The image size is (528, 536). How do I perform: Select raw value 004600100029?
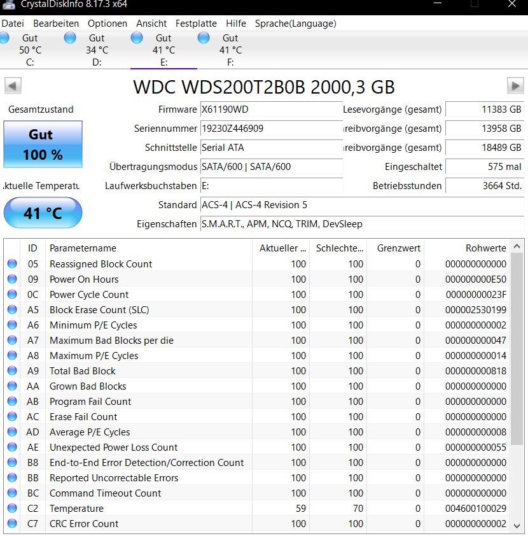(476, 509)
